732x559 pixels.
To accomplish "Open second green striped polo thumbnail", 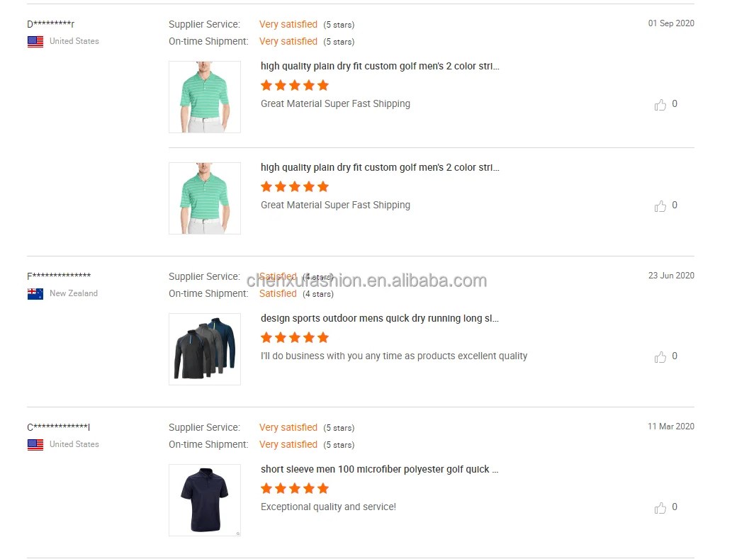I will click(205, 198).
